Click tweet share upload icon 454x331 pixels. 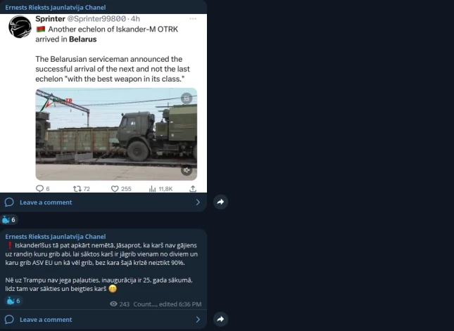193,189
